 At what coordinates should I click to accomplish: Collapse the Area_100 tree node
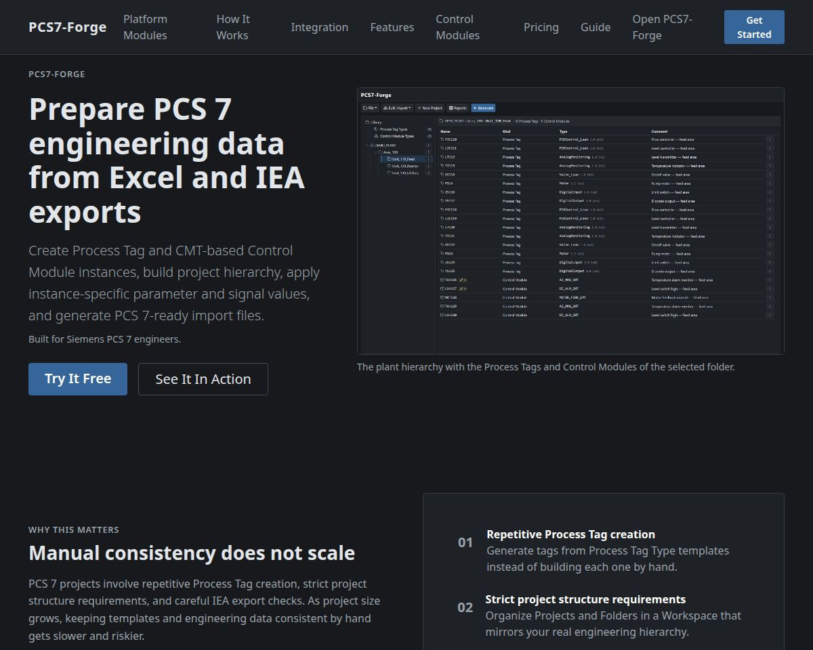[376, 152]
